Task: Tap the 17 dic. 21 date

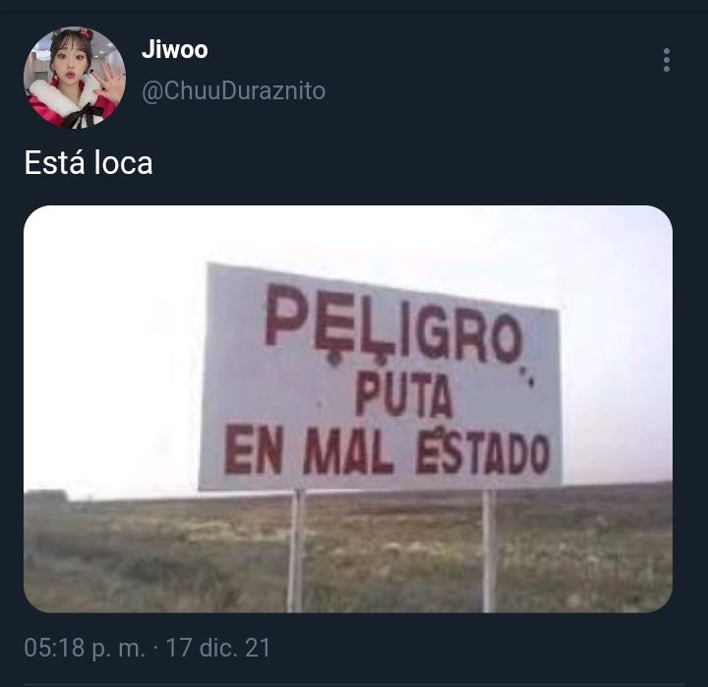Action: pos(218,648)
